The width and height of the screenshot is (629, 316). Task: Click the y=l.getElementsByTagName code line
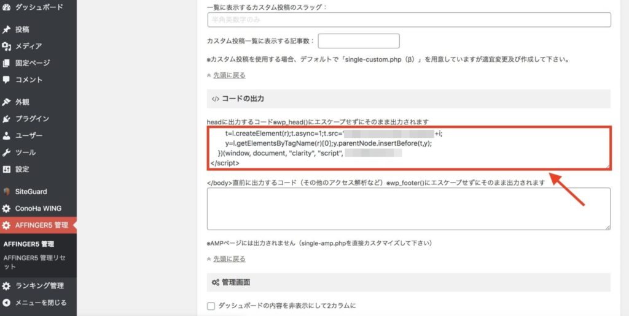coord(329,143)
